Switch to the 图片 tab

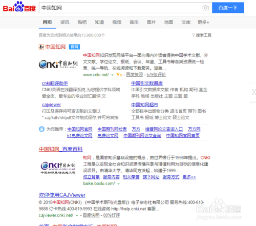[x=151, y=22]
